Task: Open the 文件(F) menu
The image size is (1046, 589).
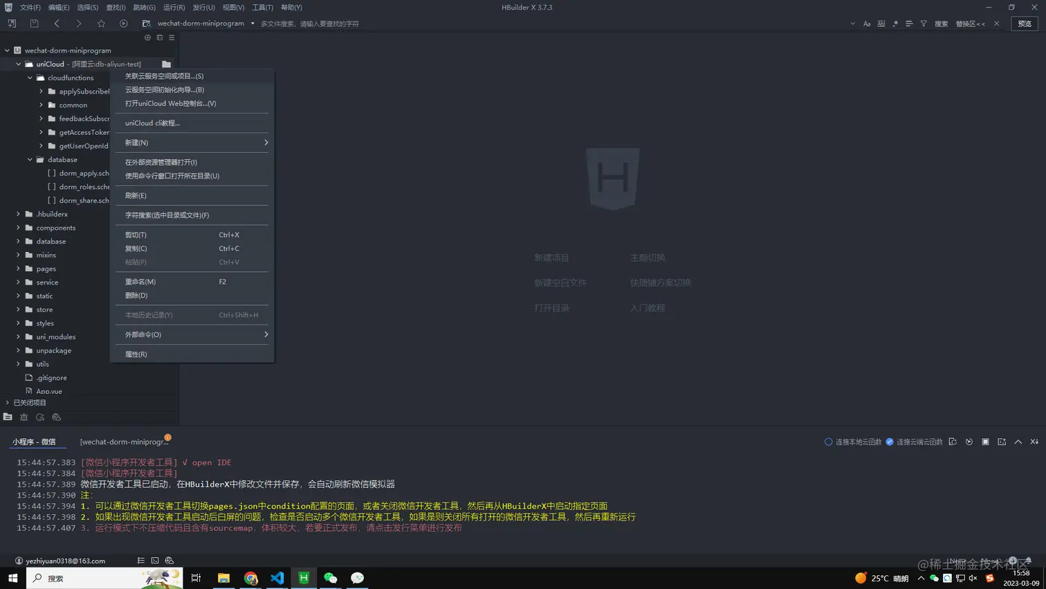Action: click(x=30, y=8)
